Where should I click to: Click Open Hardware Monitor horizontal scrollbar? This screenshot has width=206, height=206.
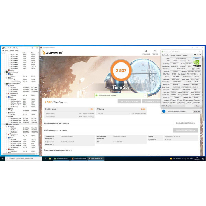tap(19, 154)
